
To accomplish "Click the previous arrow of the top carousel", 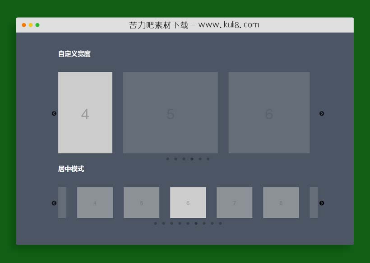I will tap(54, 113).
